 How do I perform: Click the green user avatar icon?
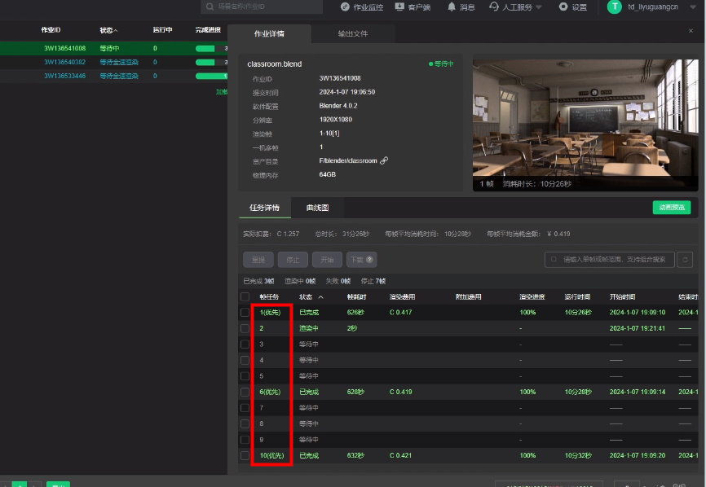(615, 7)
